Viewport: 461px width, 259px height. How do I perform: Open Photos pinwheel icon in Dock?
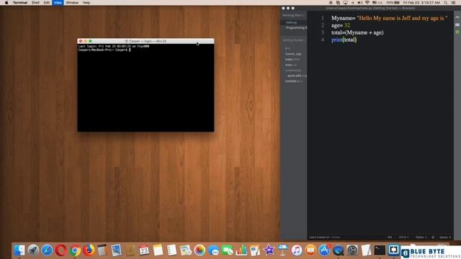pyautogui.click(x=200, y=250)
